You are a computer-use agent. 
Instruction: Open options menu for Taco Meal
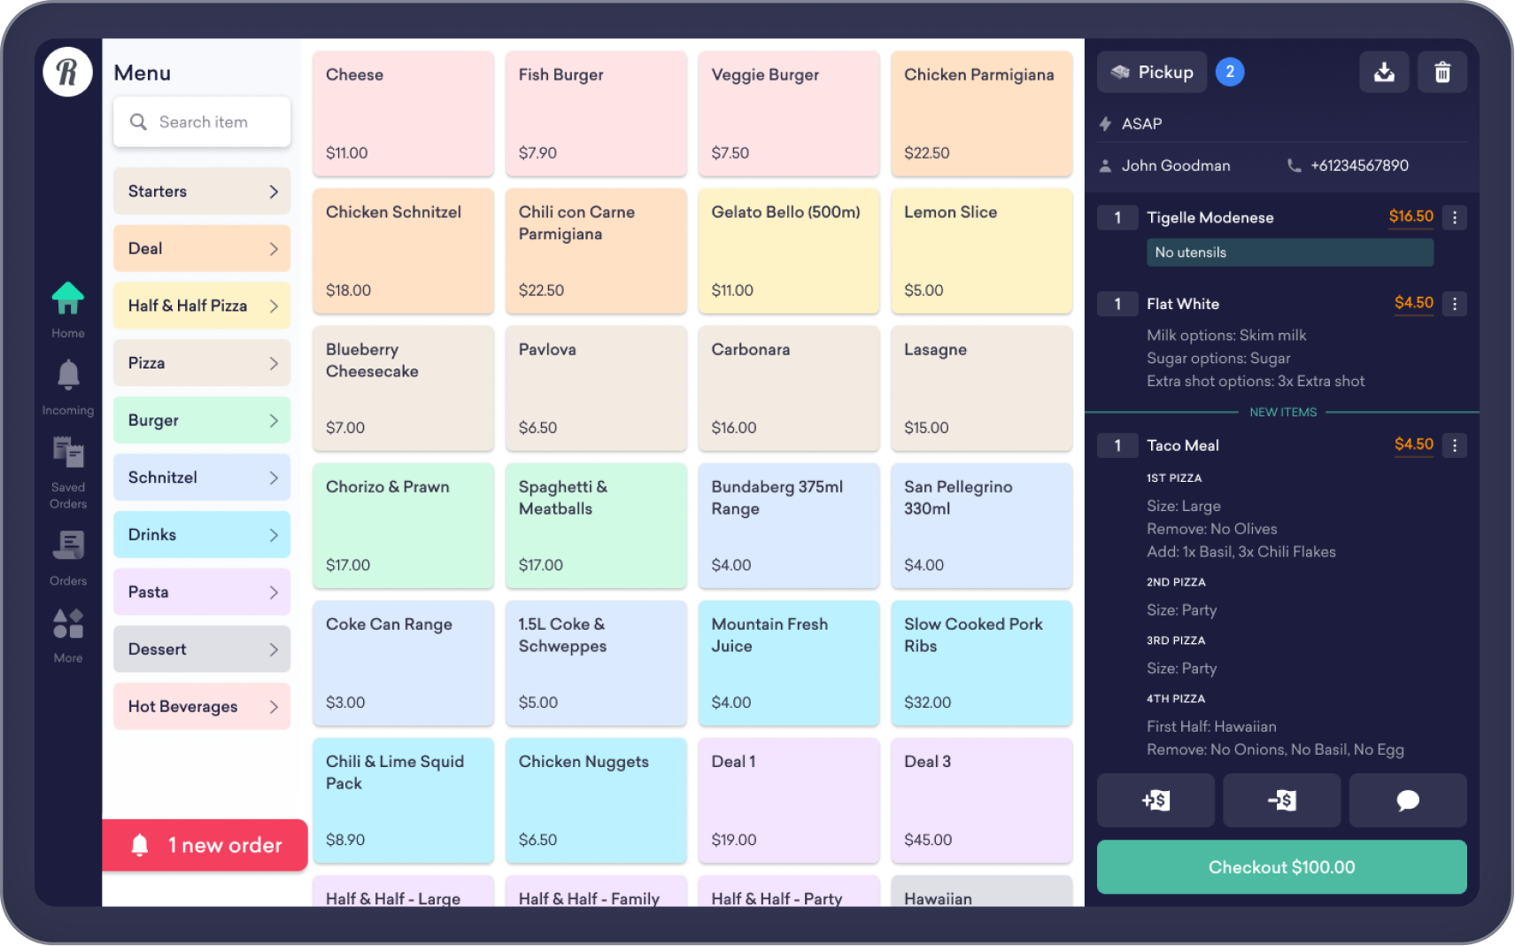tap(1454, 446)
